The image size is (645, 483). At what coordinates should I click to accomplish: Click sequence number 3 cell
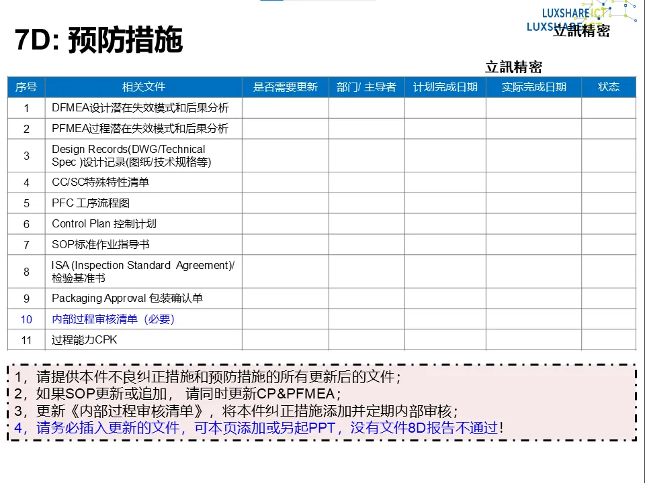tap(26, 156)
